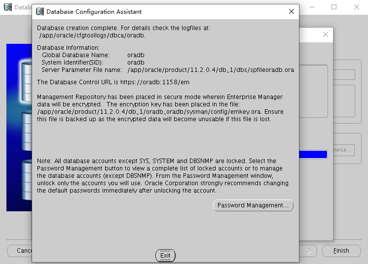Screen dimensions: 368x264
Task: Close the main background window
Action: click(x=357, y=7)
